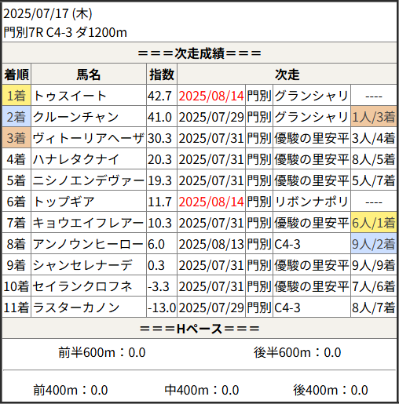Image resolution: width=399 pixels, height=404 pixels.
Task: Click the C4-3 race for アンノウンヒーロー
Action: click(287, 244)
